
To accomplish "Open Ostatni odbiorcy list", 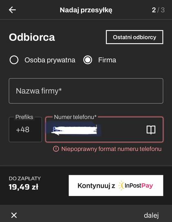I will point(135,37).
